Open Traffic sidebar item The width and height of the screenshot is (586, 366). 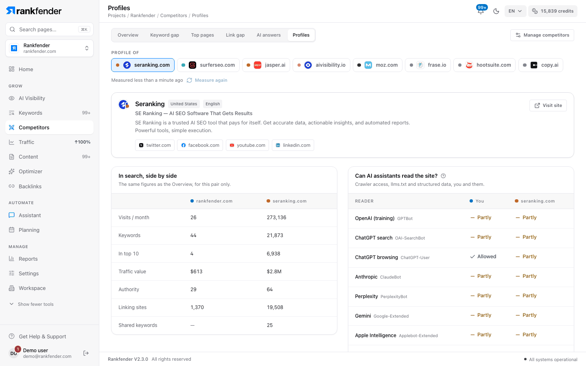tap(50, 142)
